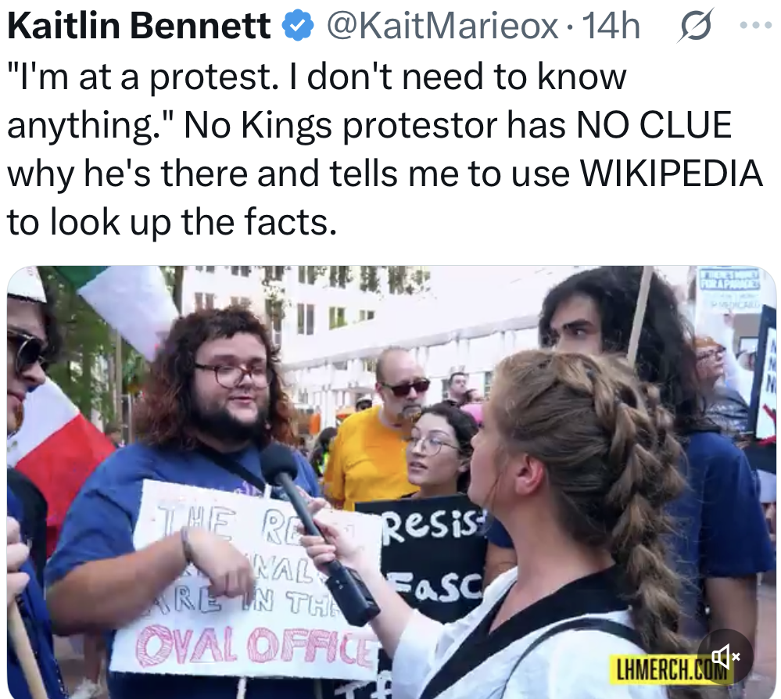Click the word WIKIPEDIA in the post text
The image size is (781, 699).
pos(671,174)
